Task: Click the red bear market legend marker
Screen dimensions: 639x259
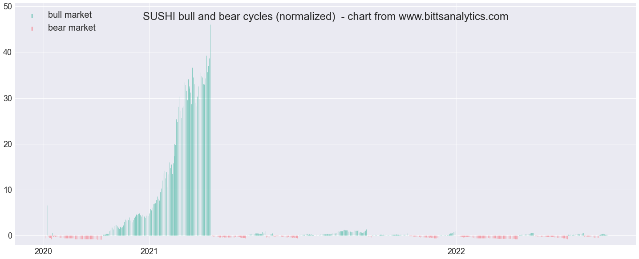Action: [x=32, y=28]
